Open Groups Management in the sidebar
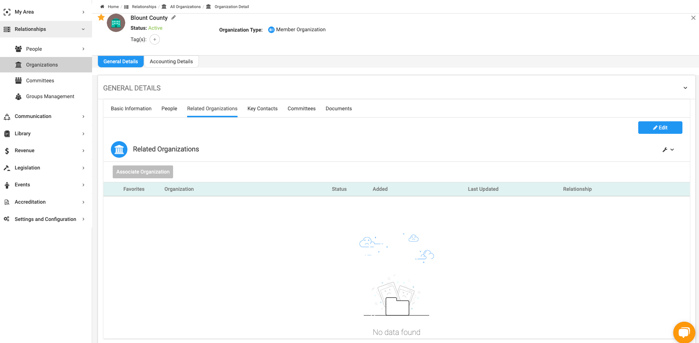The width and height of the screenshot is (699, 343). (46, 96)
